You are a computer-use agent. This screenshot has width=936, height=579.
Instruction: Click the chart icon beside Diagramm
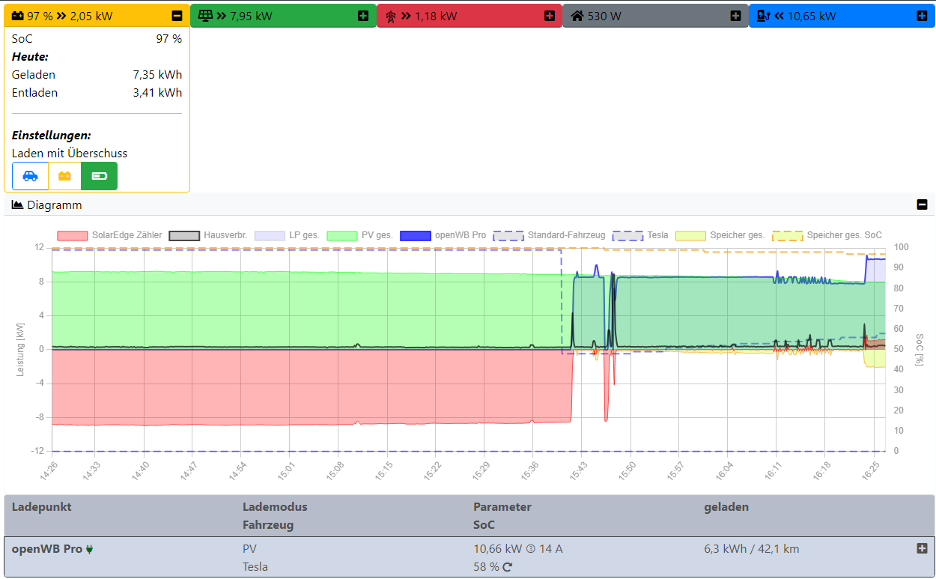tap(17, 204)
